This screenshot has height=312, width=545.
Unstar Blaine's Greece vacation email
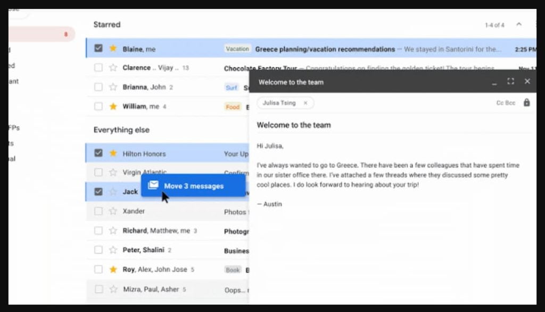[x=112, y=48]
